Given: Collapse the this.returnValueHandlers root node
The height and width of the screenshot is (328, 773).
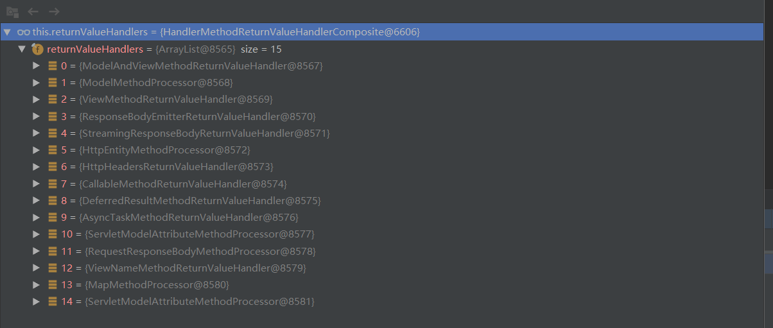Looking at the screenshot, I should 7,31.
